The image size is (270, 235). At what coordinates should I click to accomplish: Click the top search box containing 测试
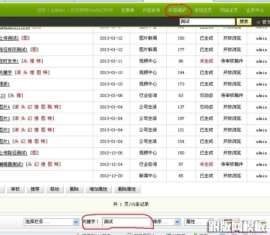coord(207,22)
